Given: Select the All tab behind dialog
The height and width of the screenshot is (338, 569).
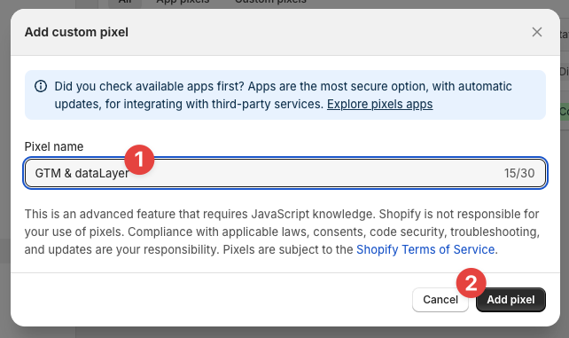Looking at the screenshot, I should [x=125, y=2].
